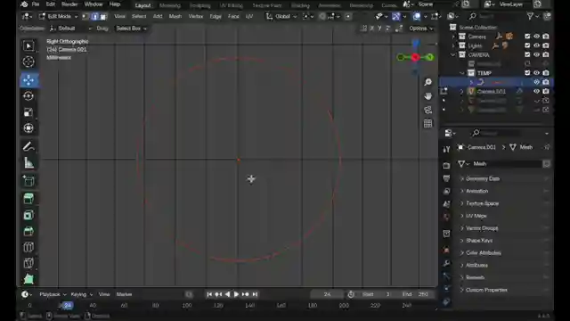Open the timeline Marker menu

click(124, 294)
